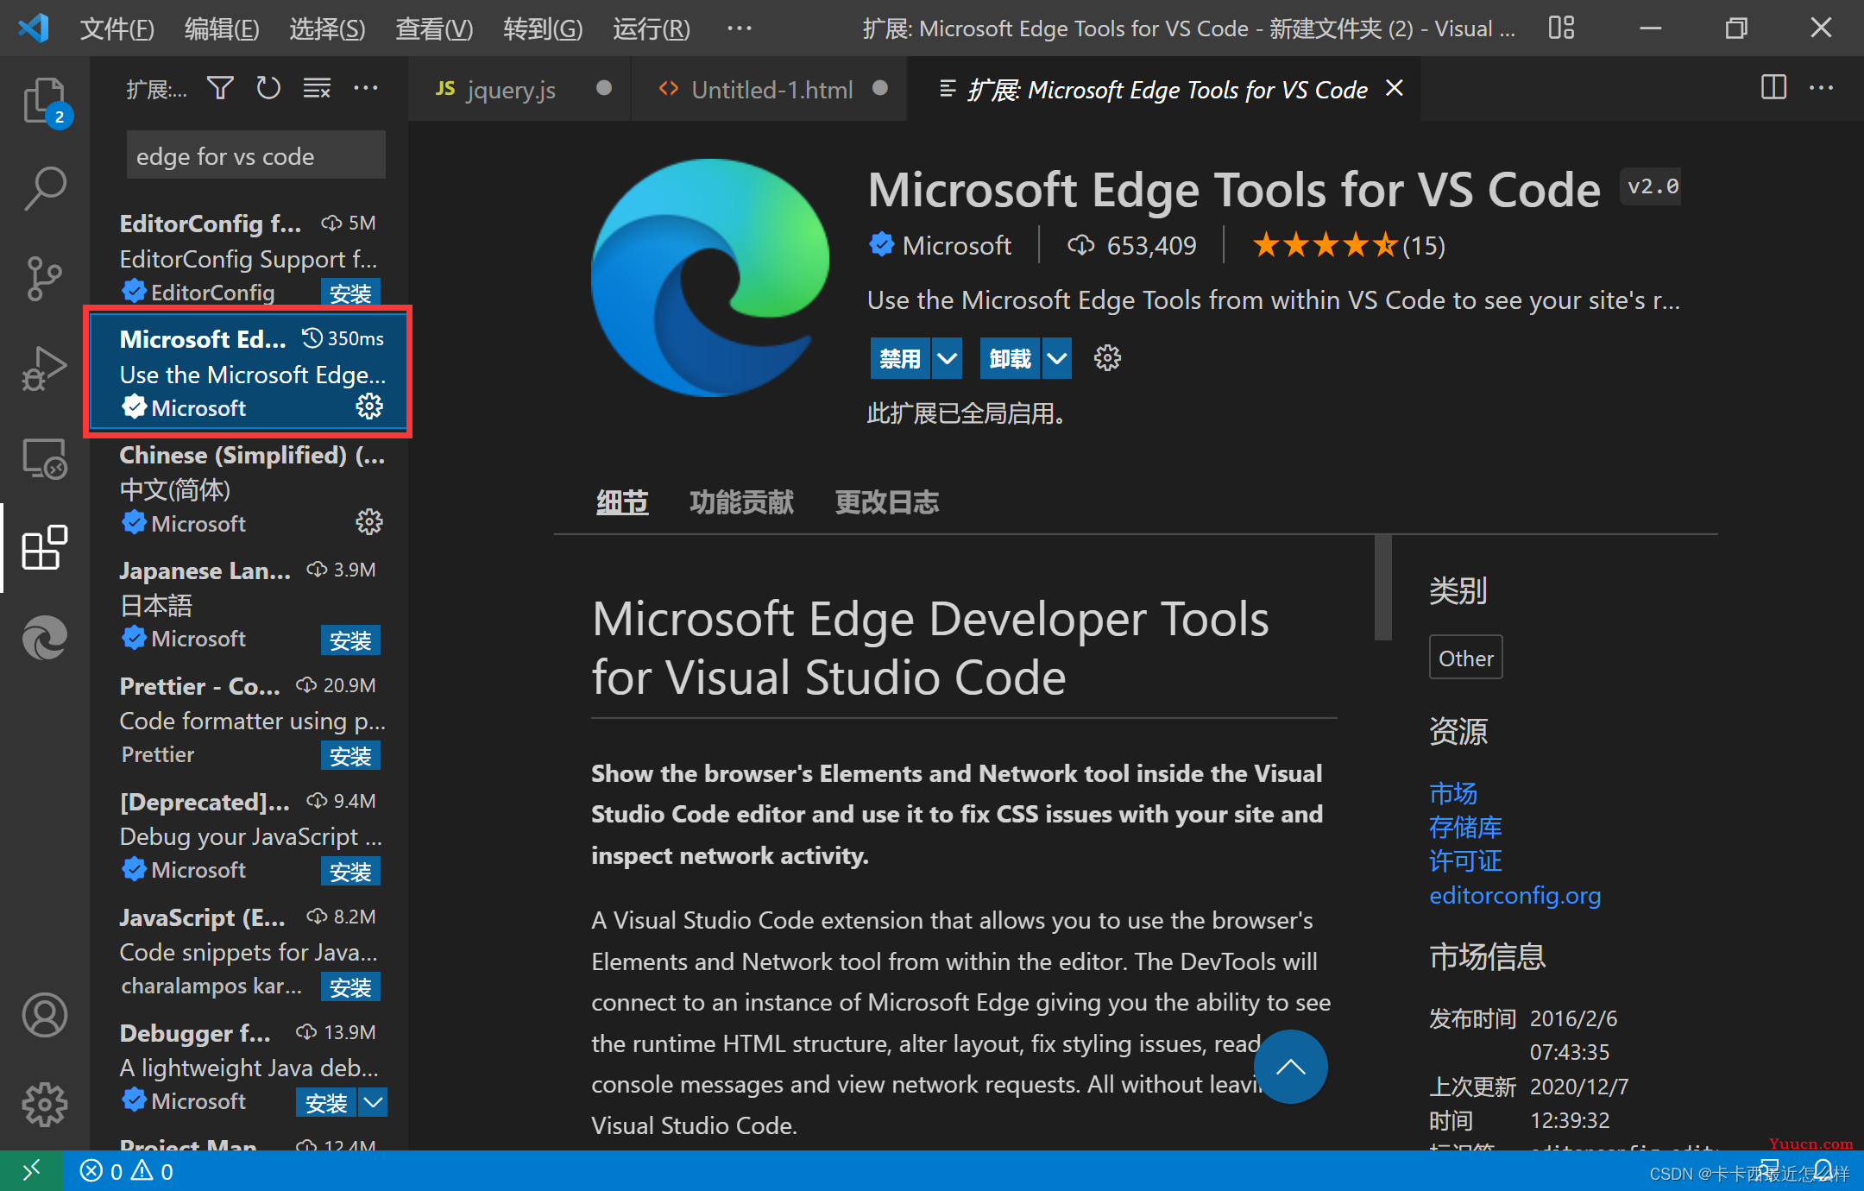This screenshot has height=1191, width=1864.
Task: Show errors and warnings in status bar
Action: [127, 1171]
